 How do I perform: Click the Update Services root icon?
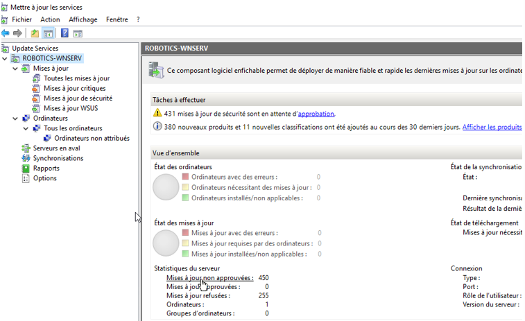click(5, 49)
